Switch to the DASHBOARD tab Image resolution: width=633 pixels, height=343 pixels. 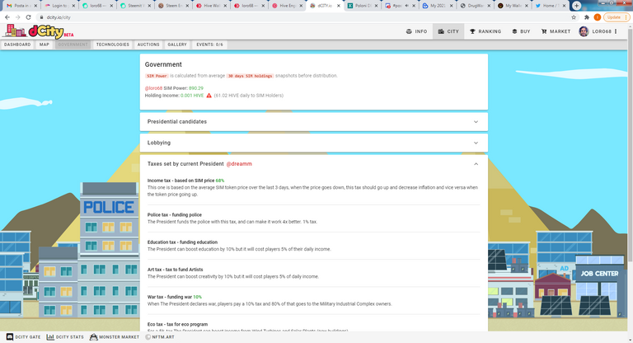click(17, 45)
